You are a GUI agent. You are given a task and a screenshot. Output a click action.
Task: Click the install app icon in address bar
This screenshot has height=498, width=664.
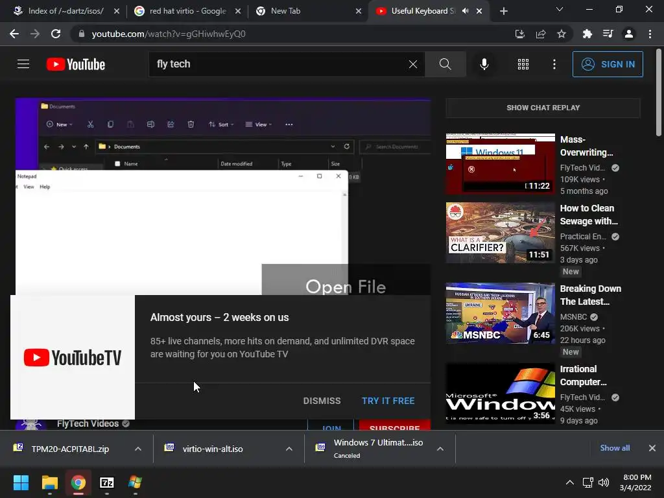coord(520,34)
